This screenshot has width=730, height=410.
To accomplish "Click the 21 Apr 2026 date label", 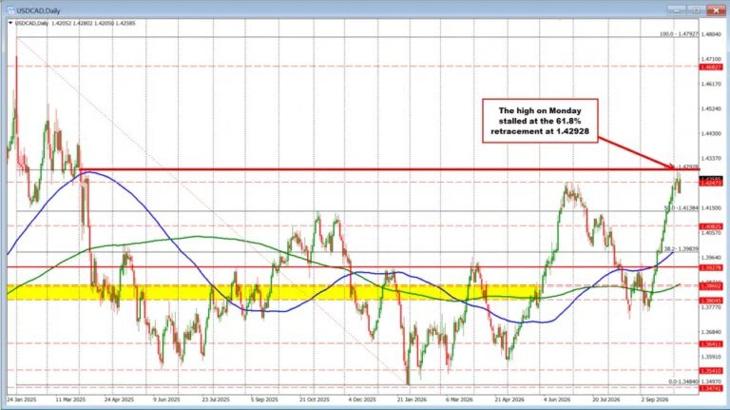I will pos(509,400).
